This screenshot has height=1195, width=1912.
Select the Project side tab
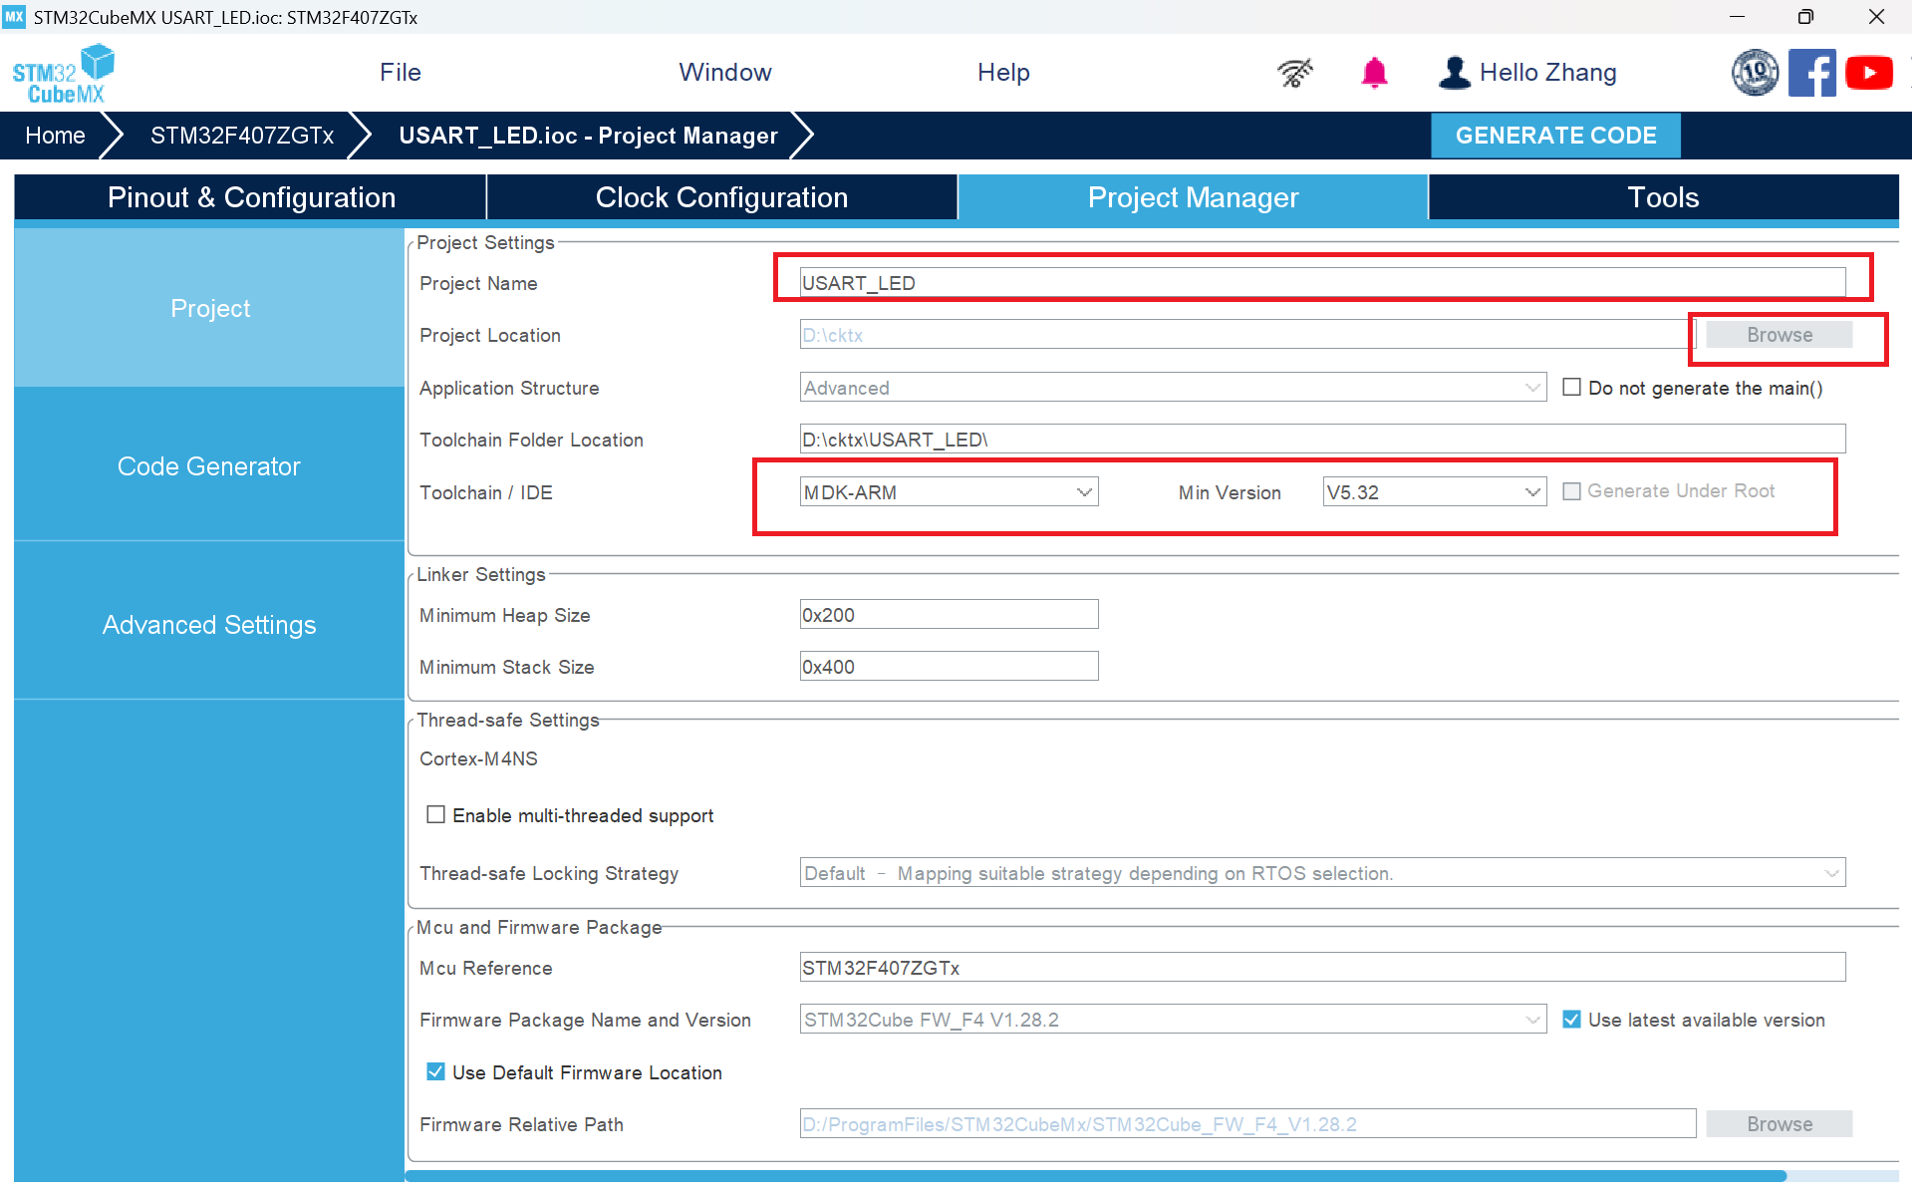tap(209, 308)
